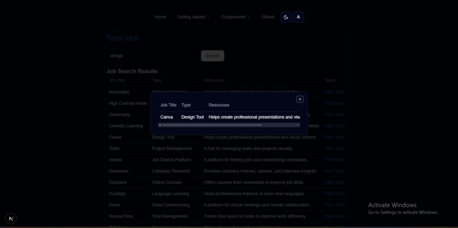Click "Company Research" type cell
This screenshot has height=228, width=458.
(x=171, y=171)
